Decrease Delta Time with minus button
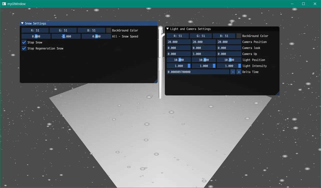Viewport: 321px width, 188px height. click(233, 72)
